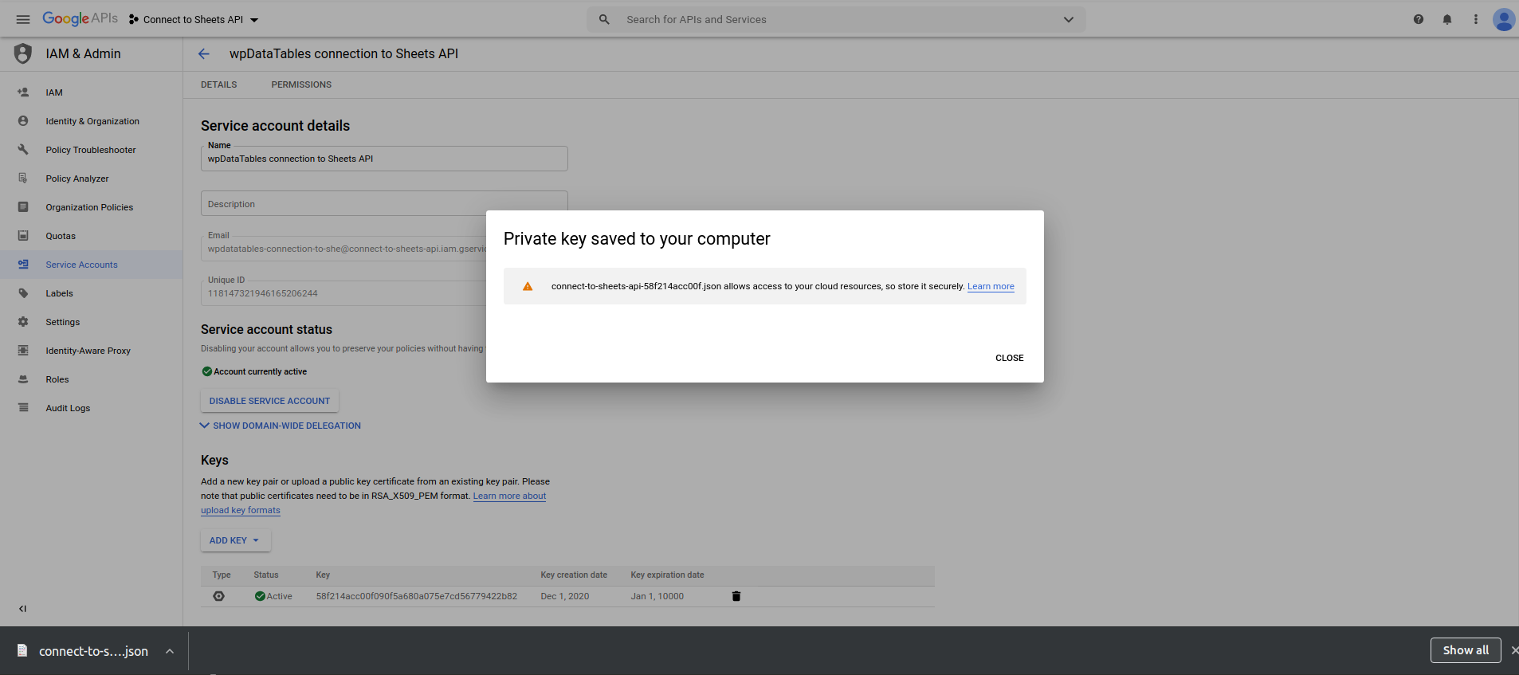This screenshot has width=1519, height=675.
Task: Click the Roles icon in sidebar
Action: click(23, 379)
